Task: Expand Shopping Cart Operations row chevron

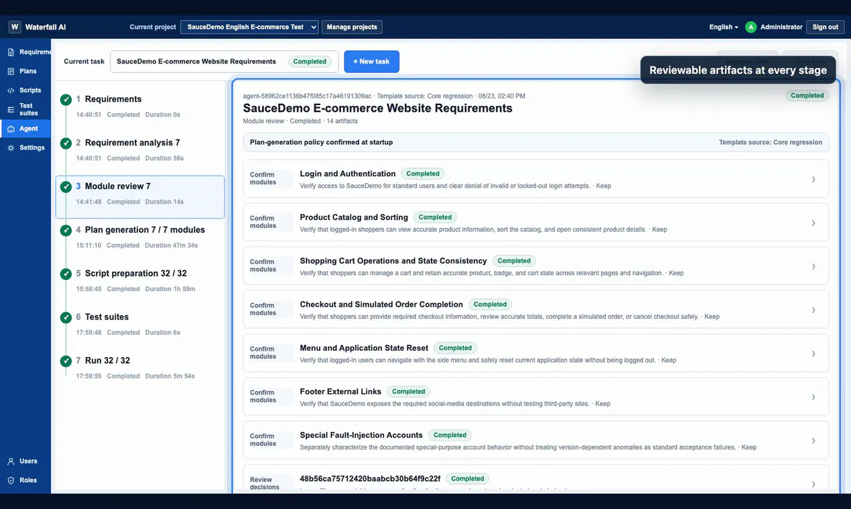Action: click(813, 267)
